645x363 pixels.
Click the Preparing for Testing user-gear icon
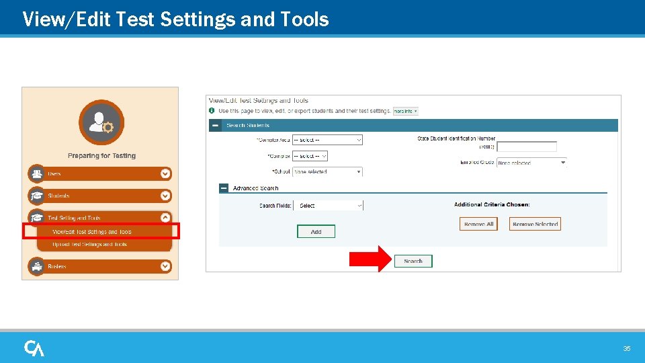coord(101,122)
